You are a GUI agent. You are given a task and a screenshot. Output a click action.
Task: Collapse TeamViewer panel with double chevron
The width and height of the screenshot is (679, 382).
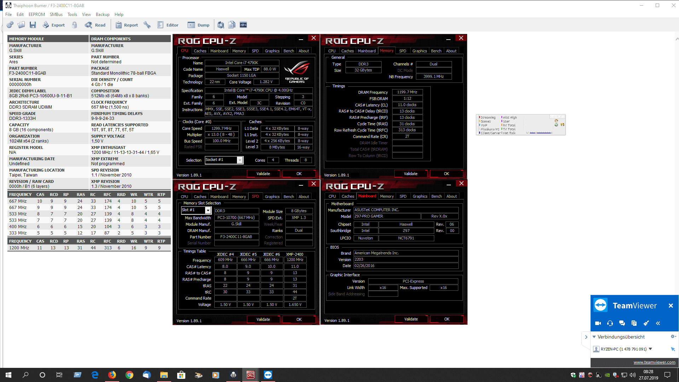[658, 323]
